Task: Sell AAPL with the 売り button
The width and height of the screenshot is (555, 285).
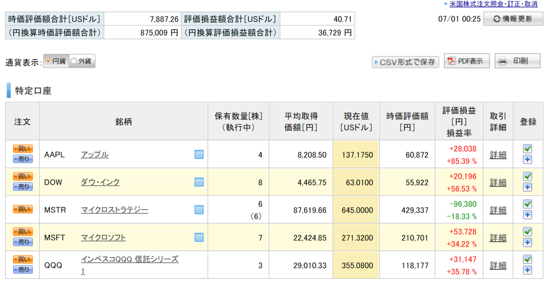Action: tap(23, 159)
